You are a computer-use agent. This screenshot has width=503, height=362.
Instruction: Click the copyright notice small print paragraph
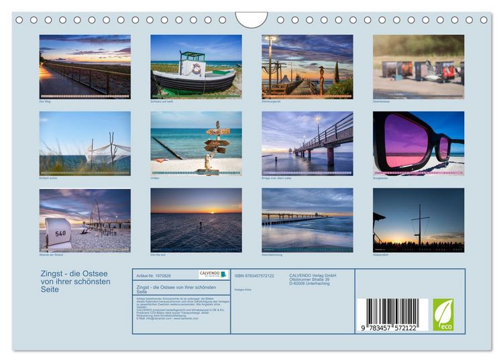(183, 308)
